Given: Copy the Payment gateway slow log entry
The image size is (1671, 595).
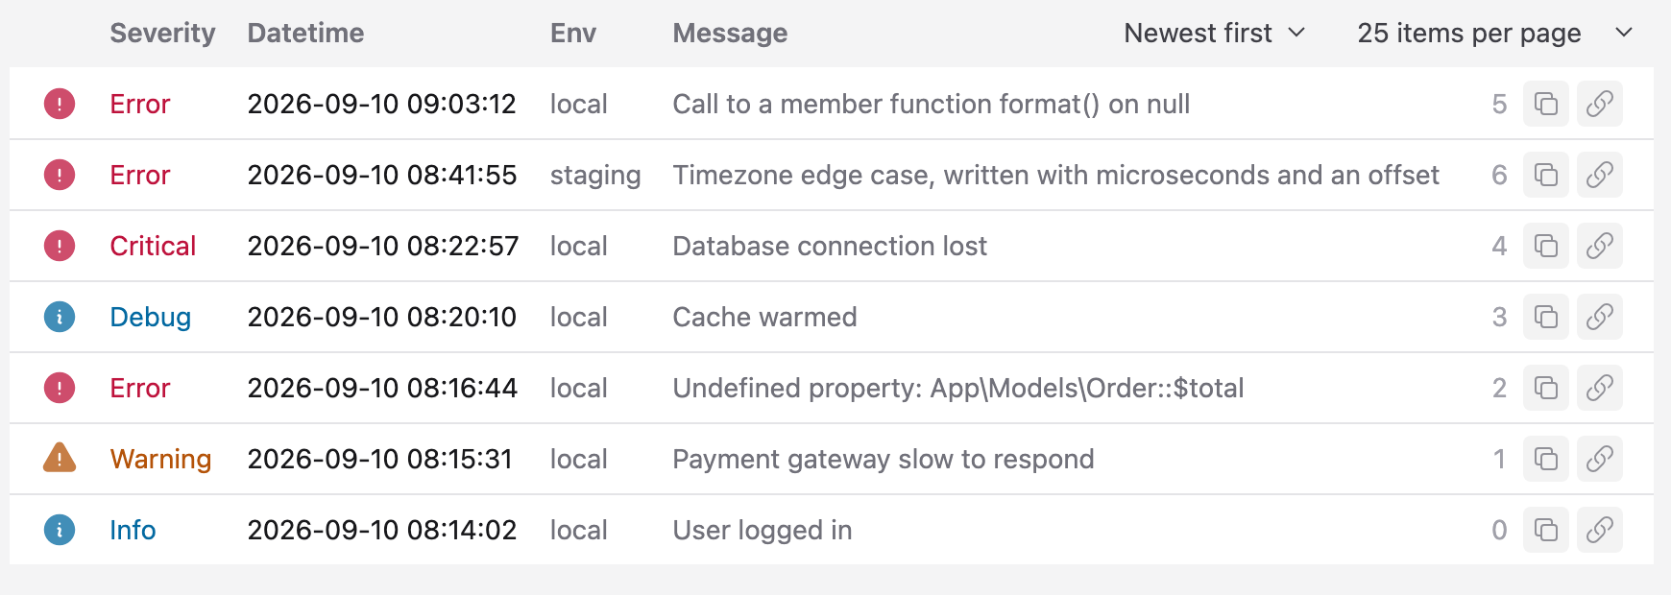Looking at the screenshot, I should tap(1546, 459).
